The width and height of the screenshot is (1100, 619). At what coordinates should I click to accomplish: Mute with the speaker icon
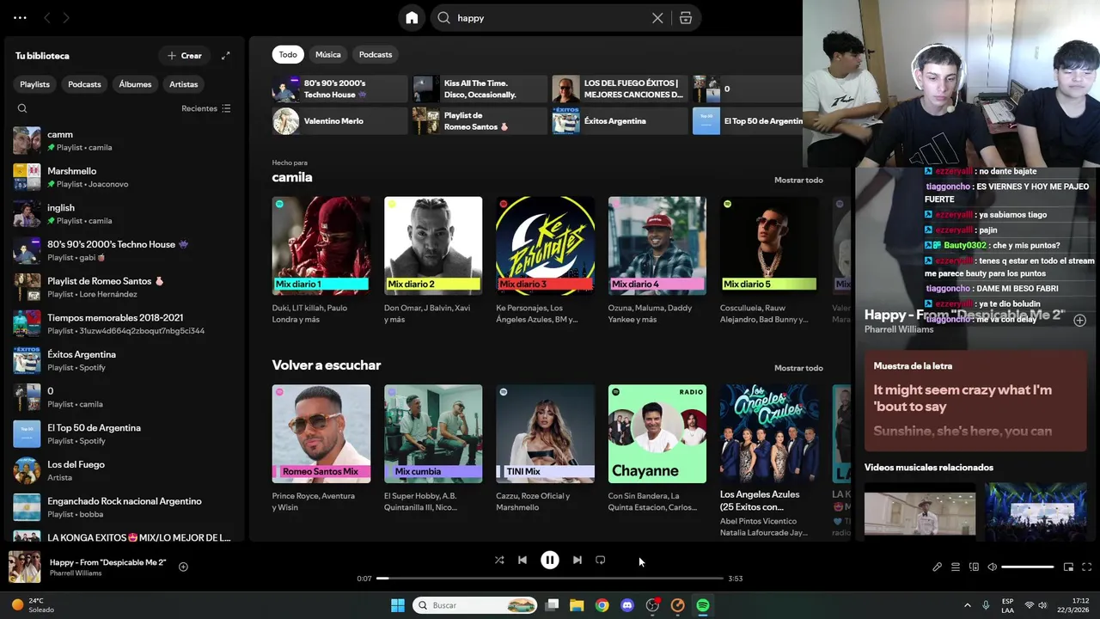coord(992,567)
